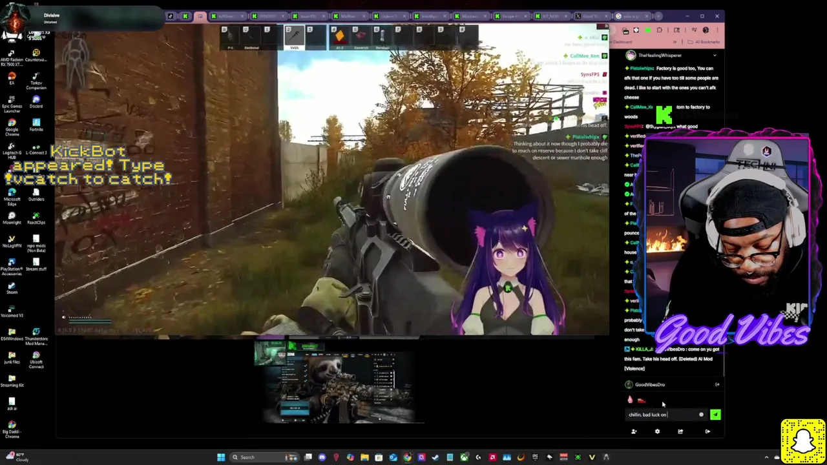827x465 pixels.
Task: Open the EA desktop shortcut
Action: 12,80
